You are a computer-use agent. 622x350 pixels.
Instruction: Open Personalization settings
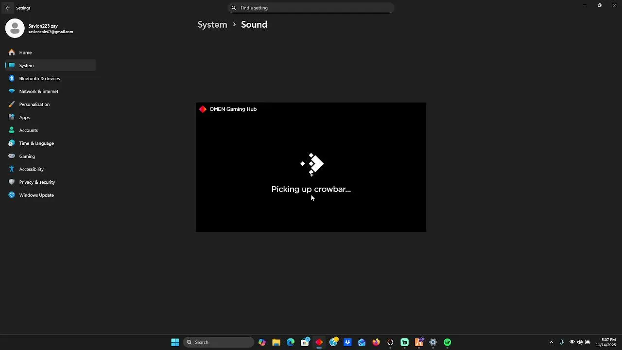tap(51, 104)
